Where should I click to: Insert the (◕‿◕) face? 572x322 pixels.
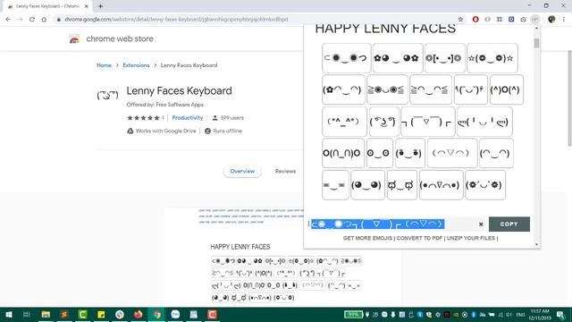pyautogui.click(x=367, y=185)
